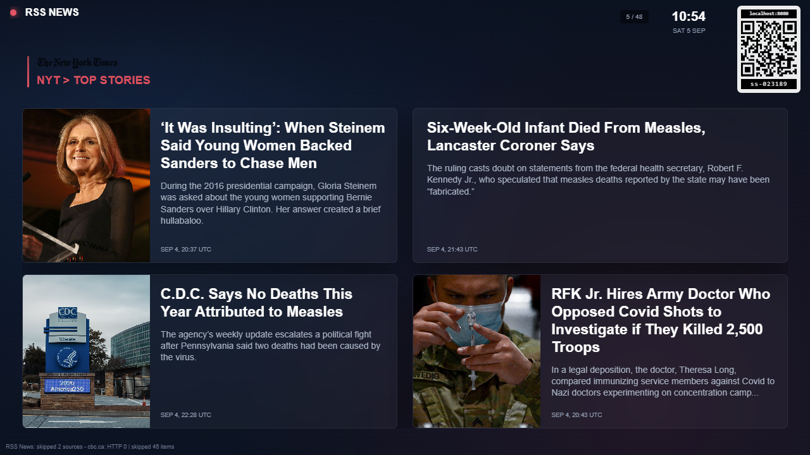Image resolution: width=810 pixels, height=455 pixels.
Task: Open the soldier with syringe thumbnail
Action: coord(477,351)
